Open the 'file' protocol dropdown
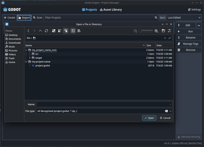This screenshot has width=204, height=147. pyautogui.click(x=30, y=38)
